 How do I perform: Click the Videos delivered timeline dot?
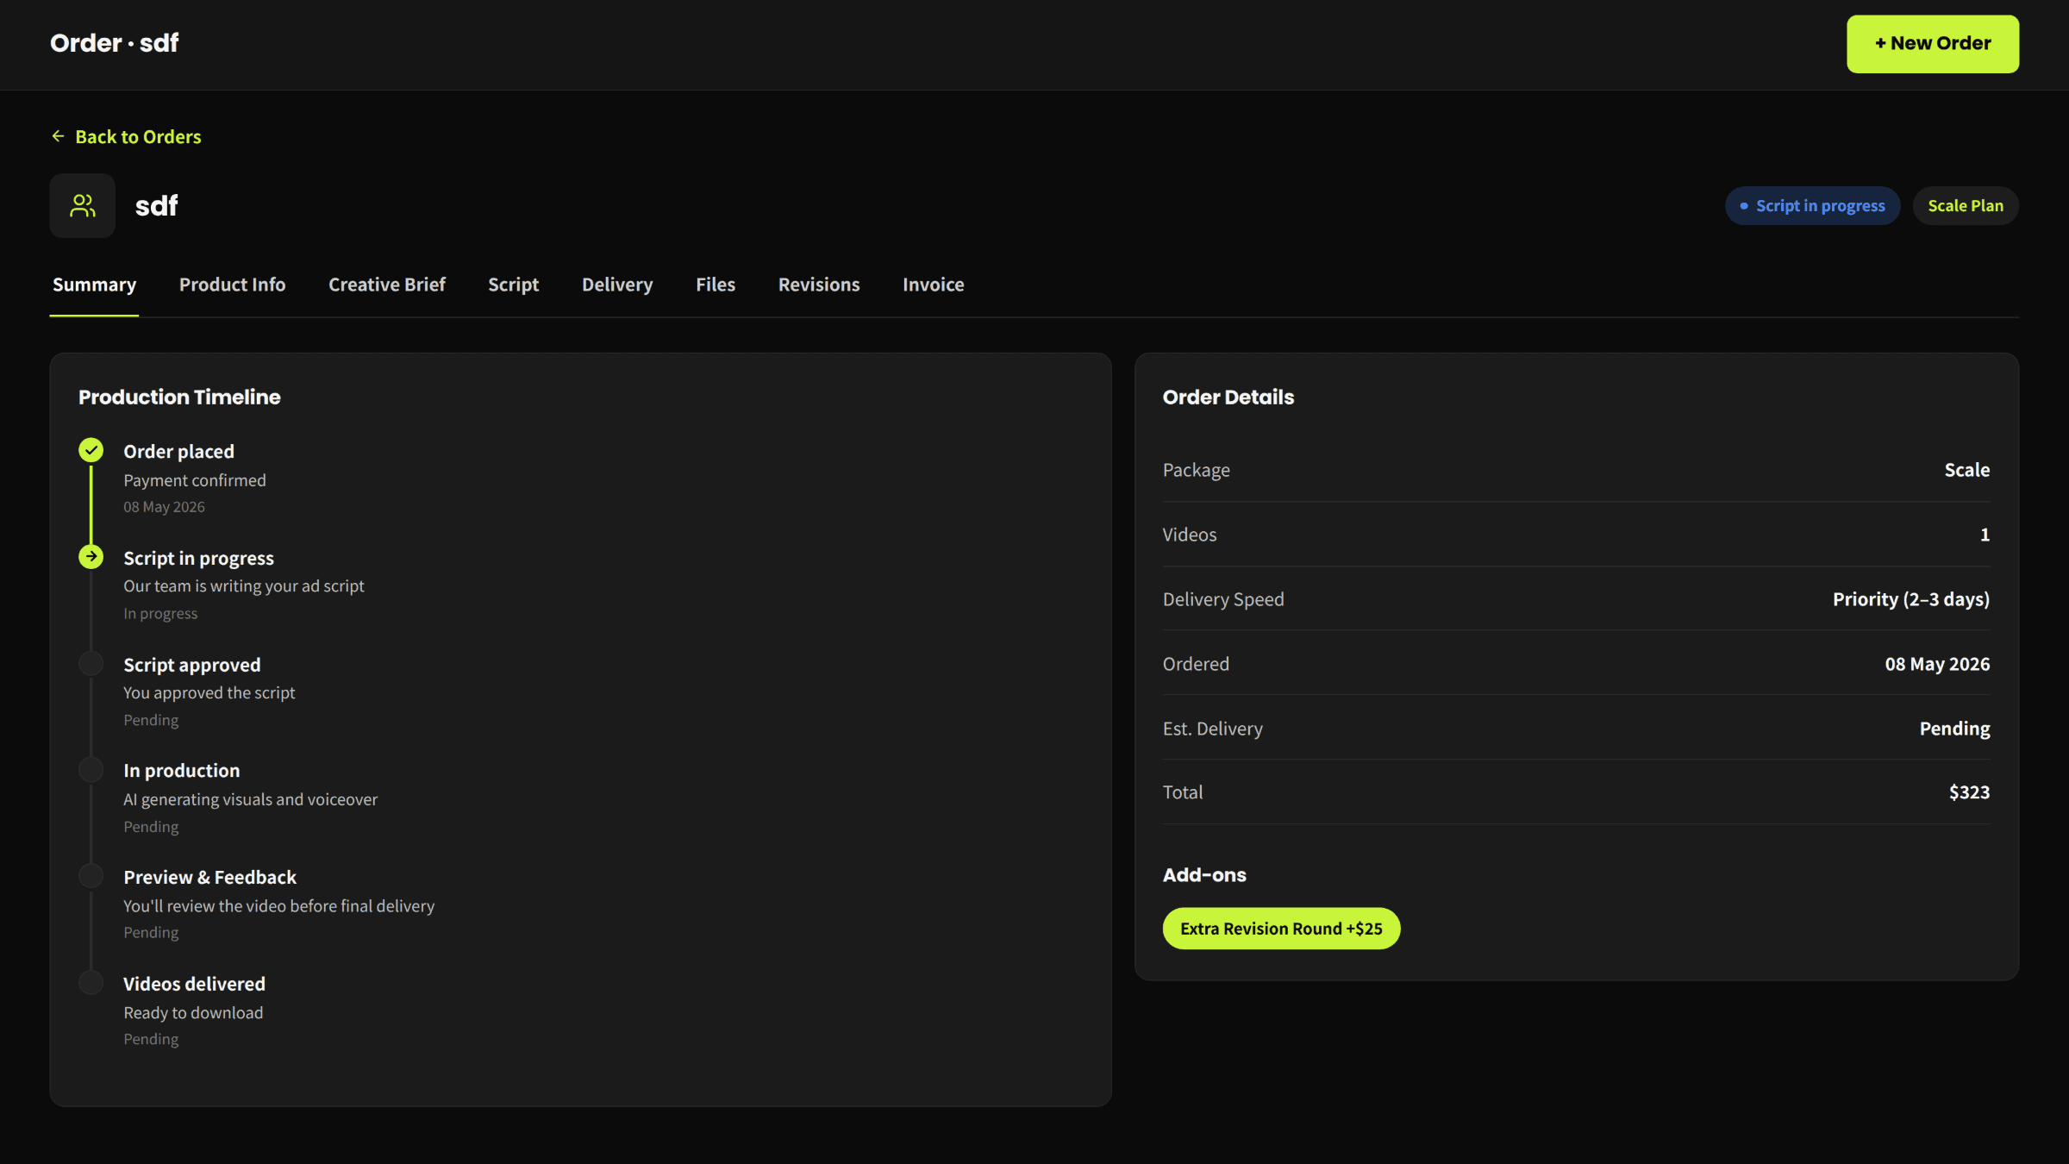[x=91, y=982]
